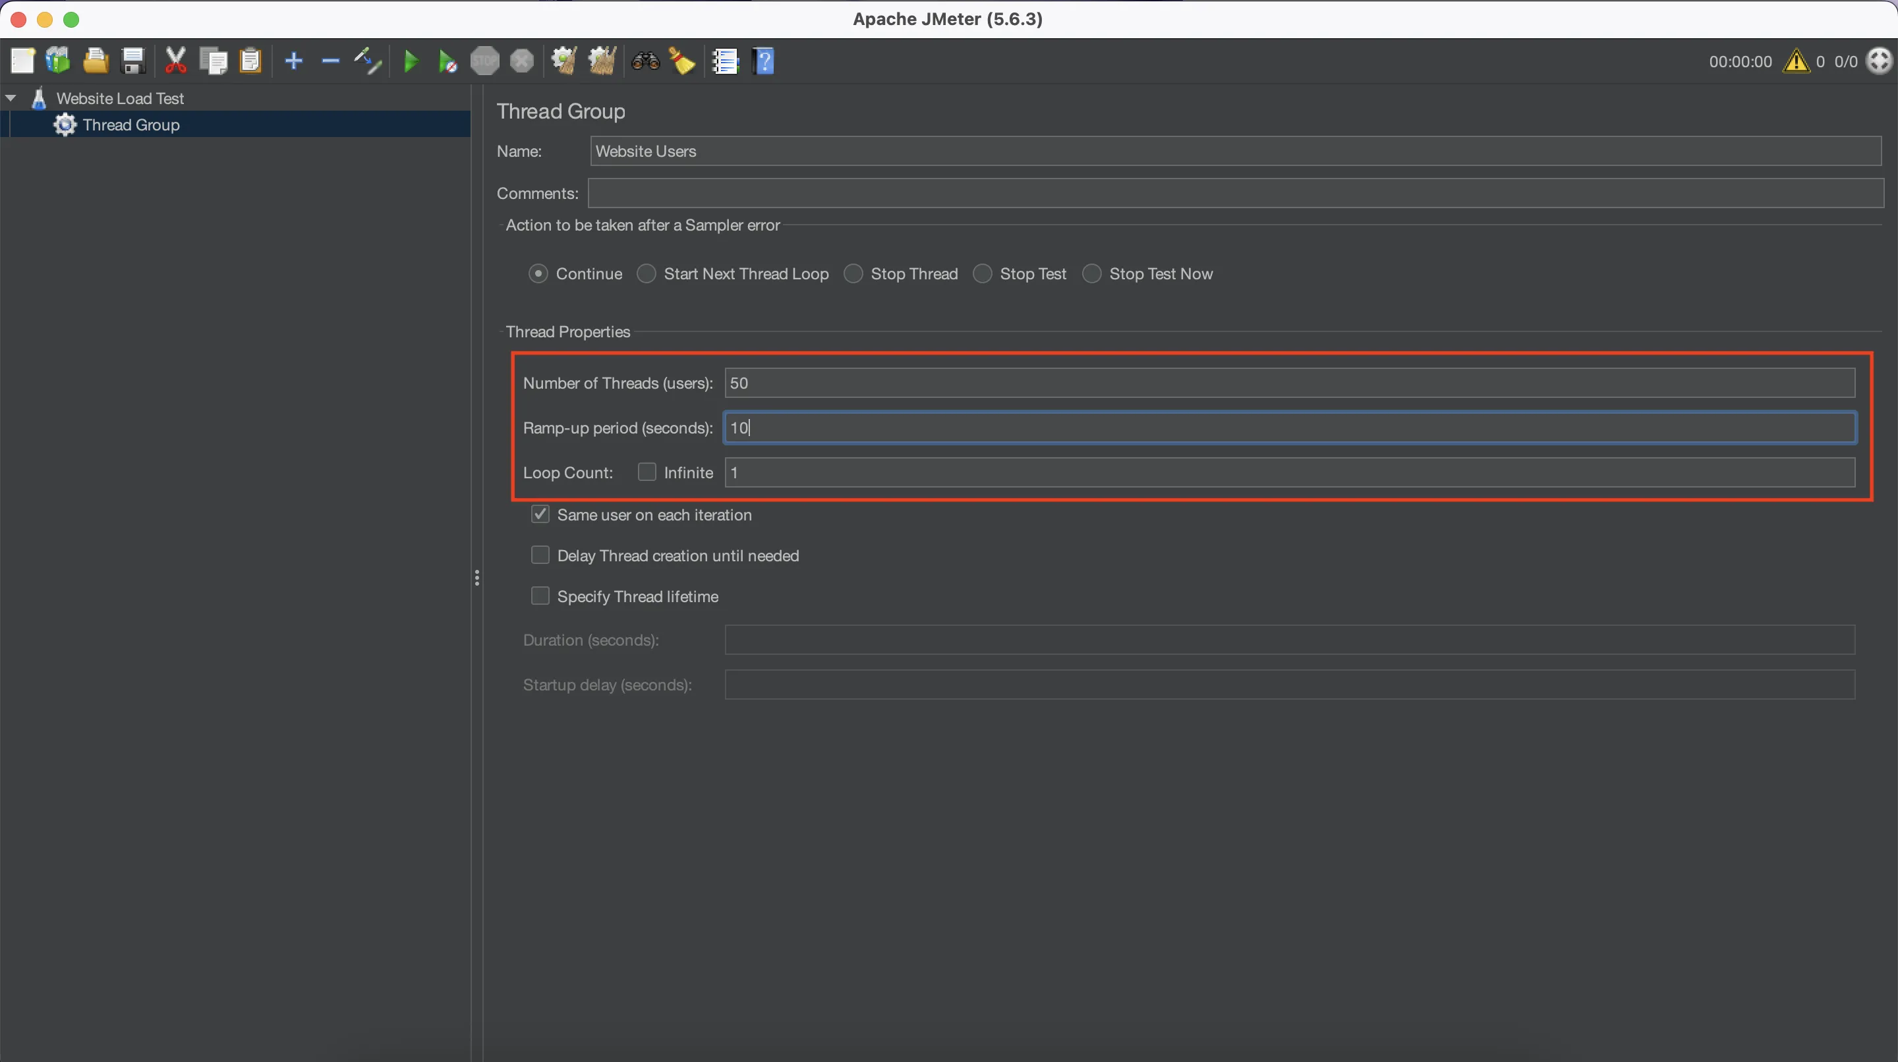The height and width of the screenshot is (1062, 1898).
Task: Click Start no pauses toolbar icon
Action: [x=447, y=61]
